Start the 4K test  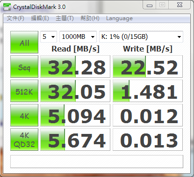point(24,115)
